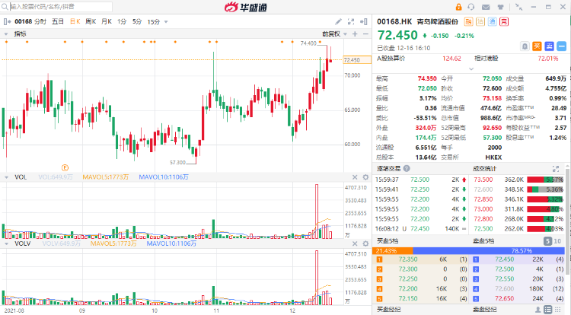This screenshot has width=571, height=315.
Task: Open customer service headset icon
Action: click(471, 7)
